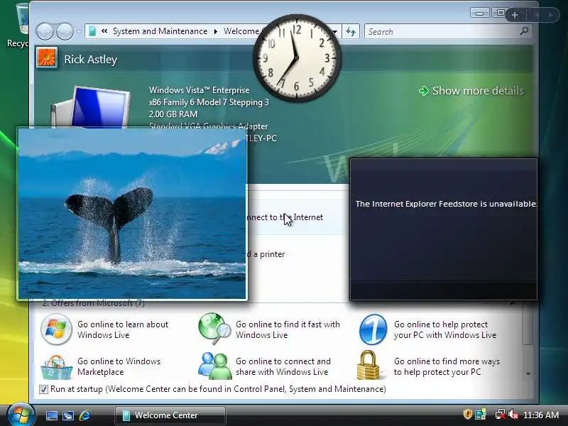Click the search magnifier icon
Image resolution: width=568 pixels, height=426 pixels.
click(524, 31)
